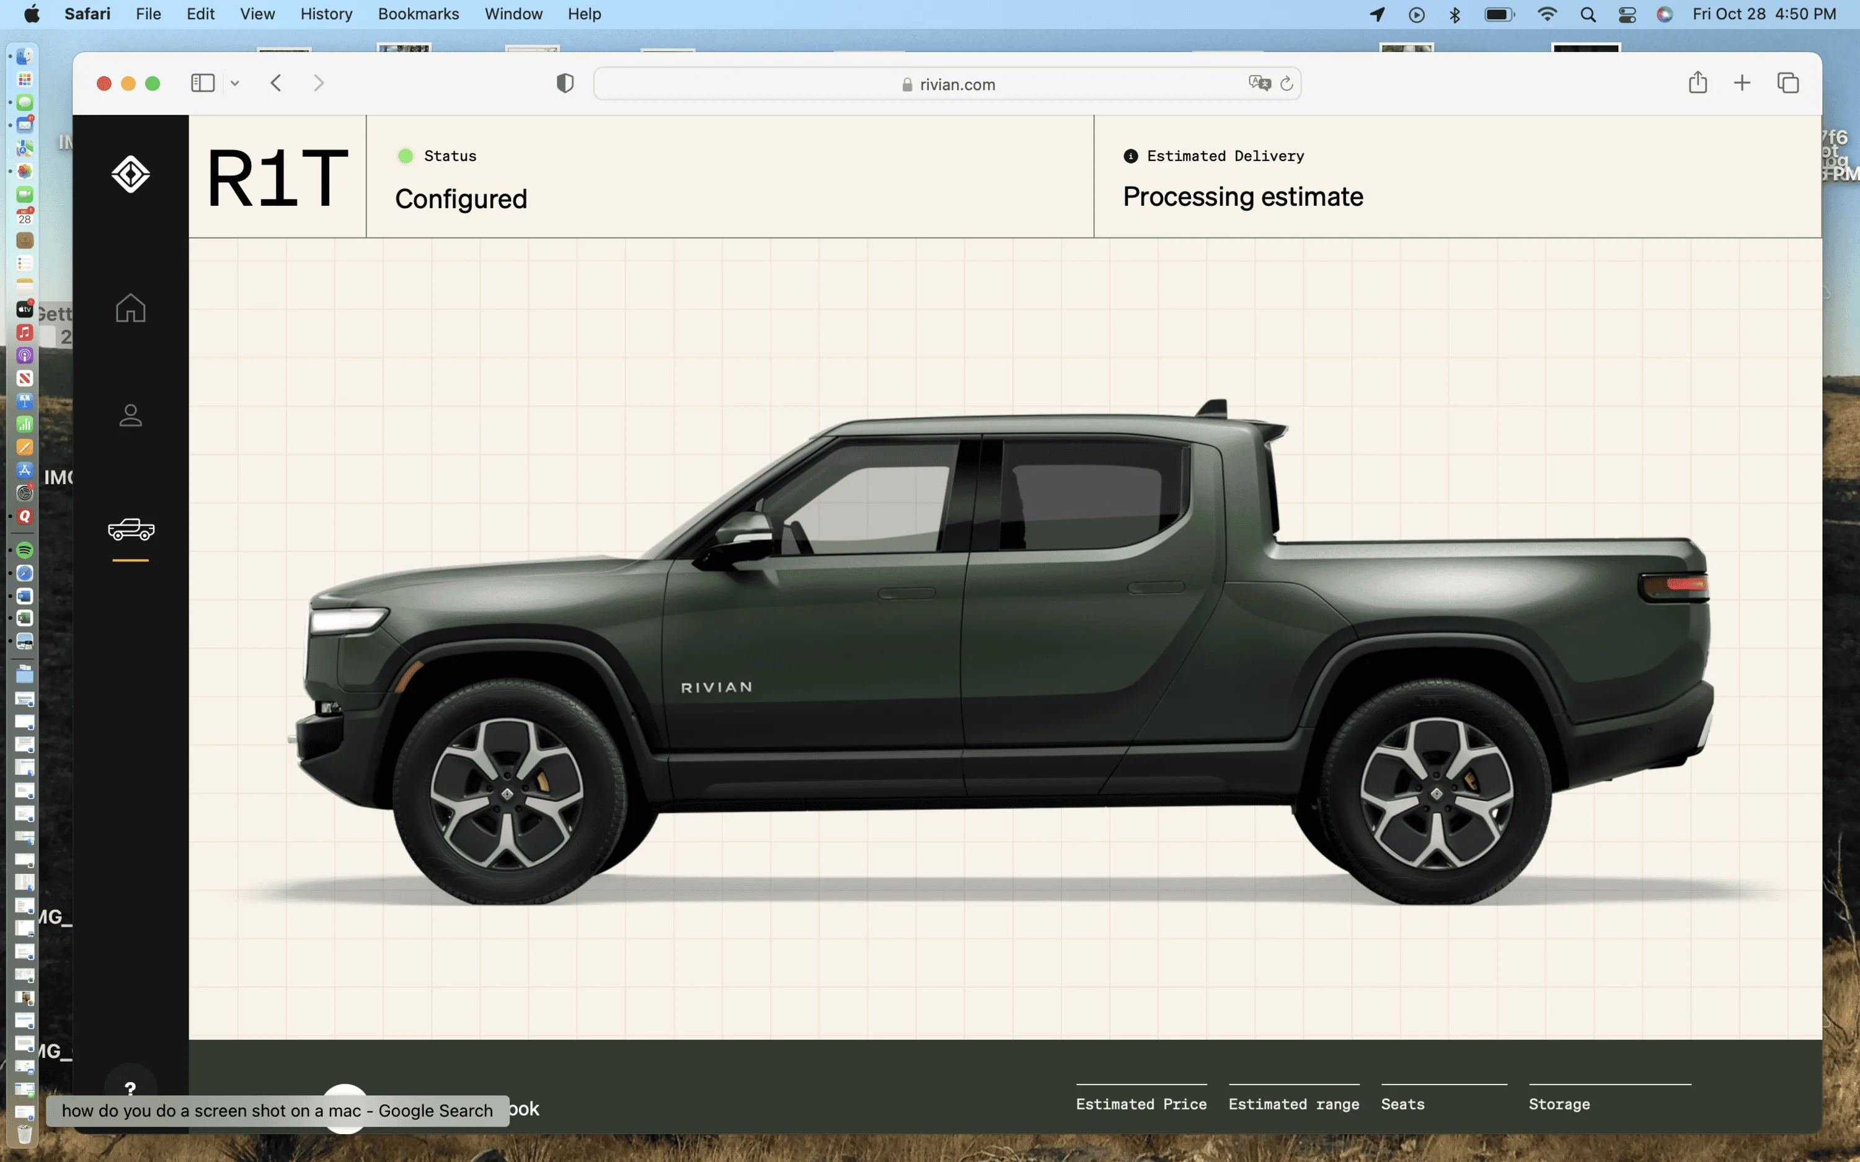The width and height of the screenshot is (1860, 1162).
Task: Click the rivian.com address bar
Action: point(947,84)
